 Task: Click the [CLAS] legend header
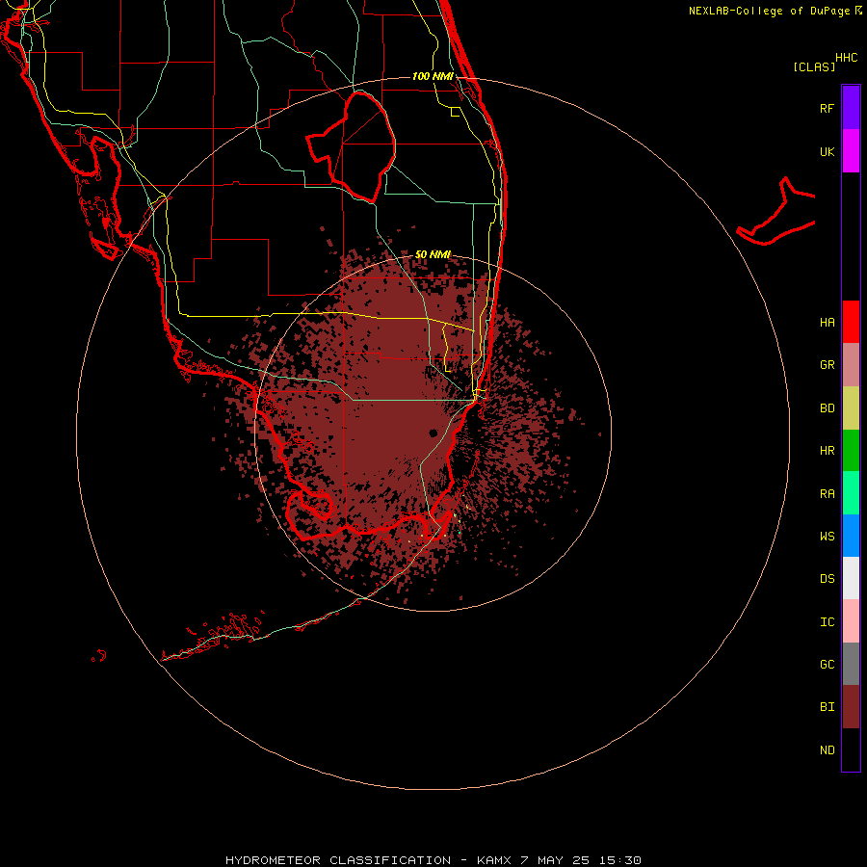pos(814,66)
